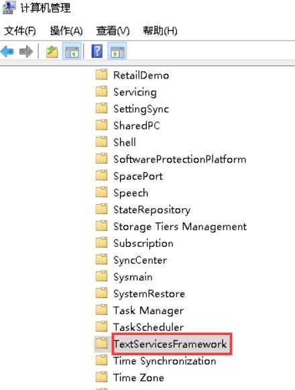
Task: Toggle the console tree pane icon
Action: pos(72,51)
